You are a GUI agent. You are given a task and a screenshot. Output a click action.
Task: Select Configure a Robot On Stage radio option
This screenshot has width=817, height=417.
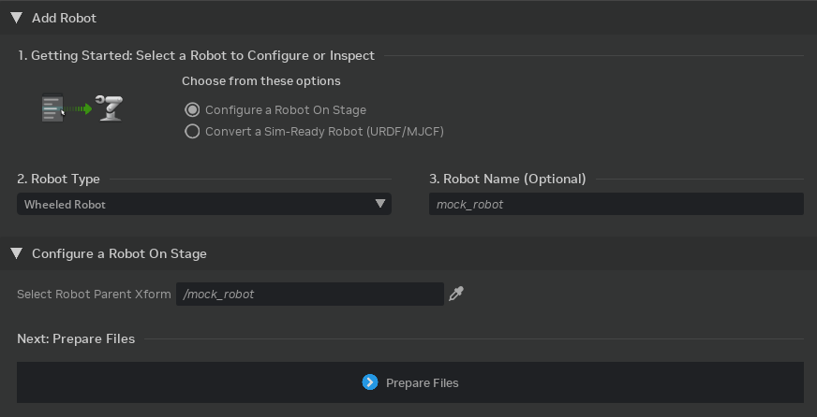tap(192, 110)
